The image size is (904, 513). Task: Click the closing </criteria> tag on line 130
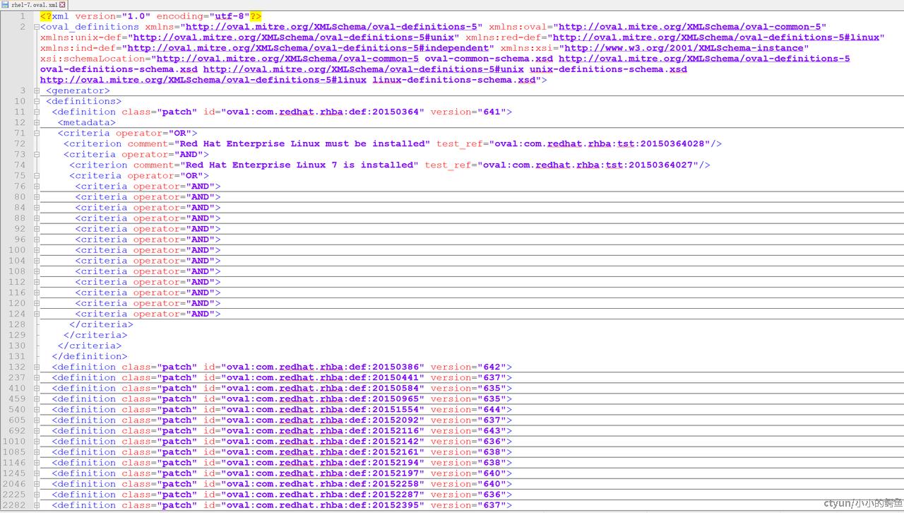tap(89, 346)
